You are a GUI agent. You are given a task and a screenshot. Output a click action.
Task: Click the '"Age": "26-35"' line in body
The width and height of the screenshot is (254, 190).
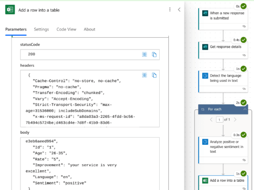(x=50, y=153)
